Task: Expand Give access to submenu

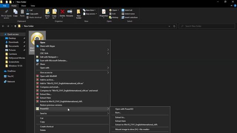Action: [73, 72]
